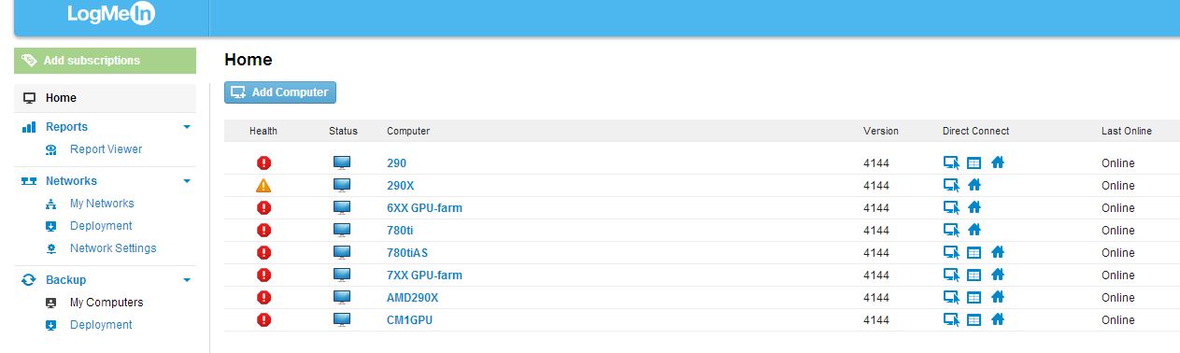Collapse the Backup section arrow
Screen dimensions: 1180x353
(x=187, y=280)
